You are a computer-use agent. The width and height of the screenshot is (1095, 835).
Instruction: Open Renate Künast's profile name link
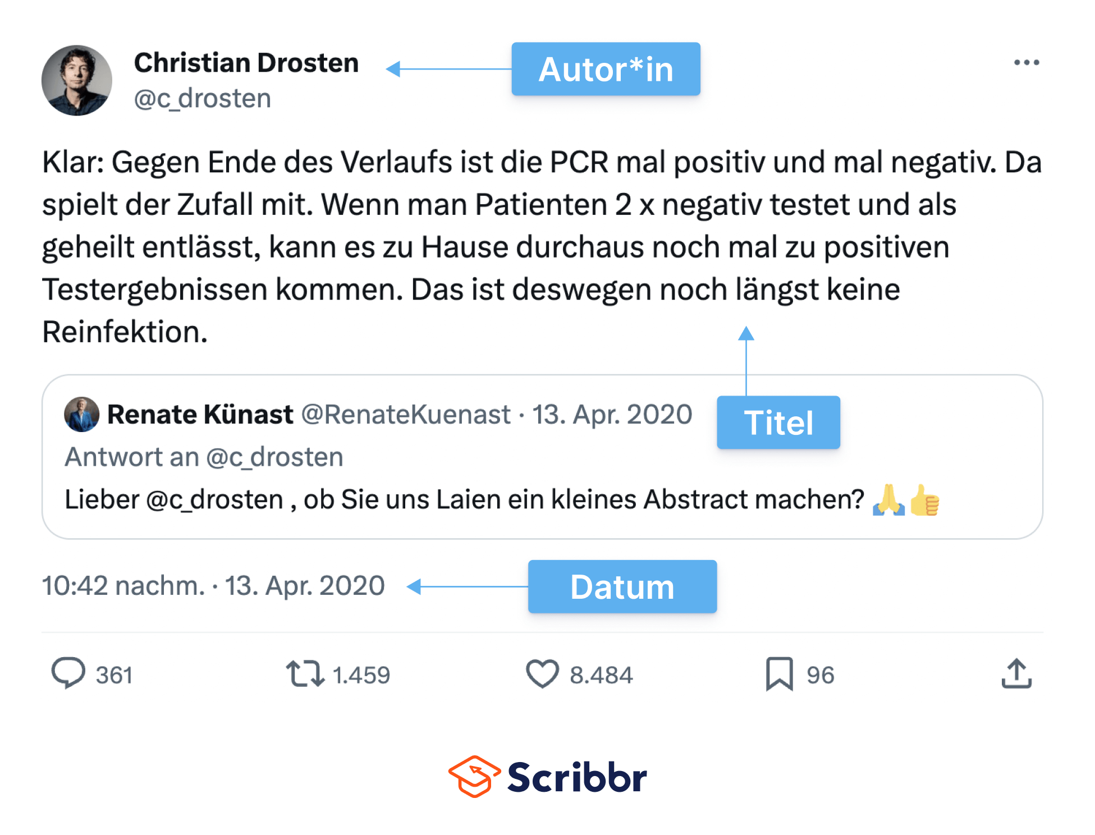(x=200, y=415)
